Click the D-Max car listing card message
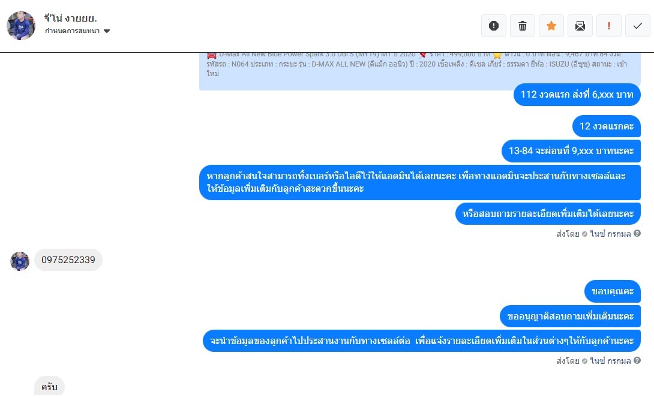Screen dimensions: 654x398 [x=419, y=71]
